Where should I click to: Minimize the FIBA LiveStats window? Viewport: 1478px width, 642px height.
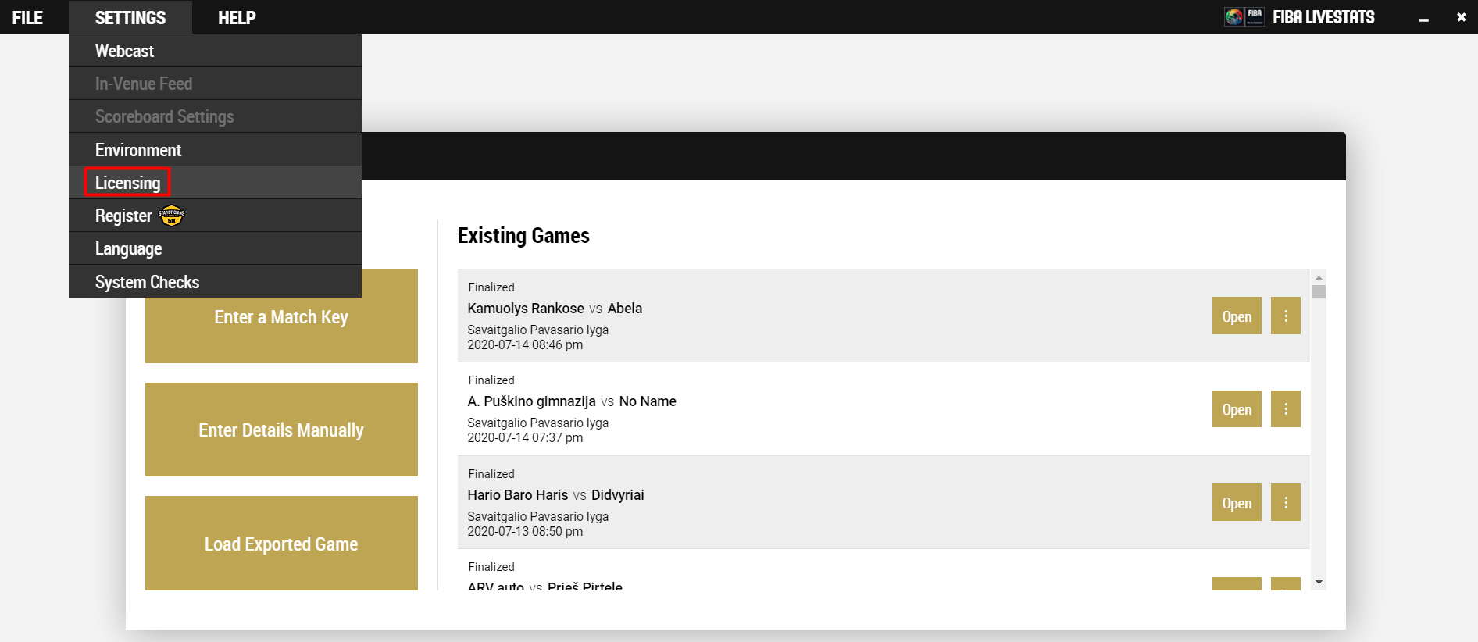(x=1423, y=18)
